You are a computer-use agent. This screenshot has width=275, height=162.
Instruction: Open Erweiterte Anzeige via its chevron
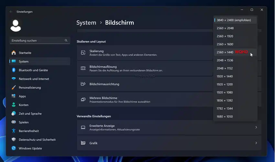click(x=256, y=127)
